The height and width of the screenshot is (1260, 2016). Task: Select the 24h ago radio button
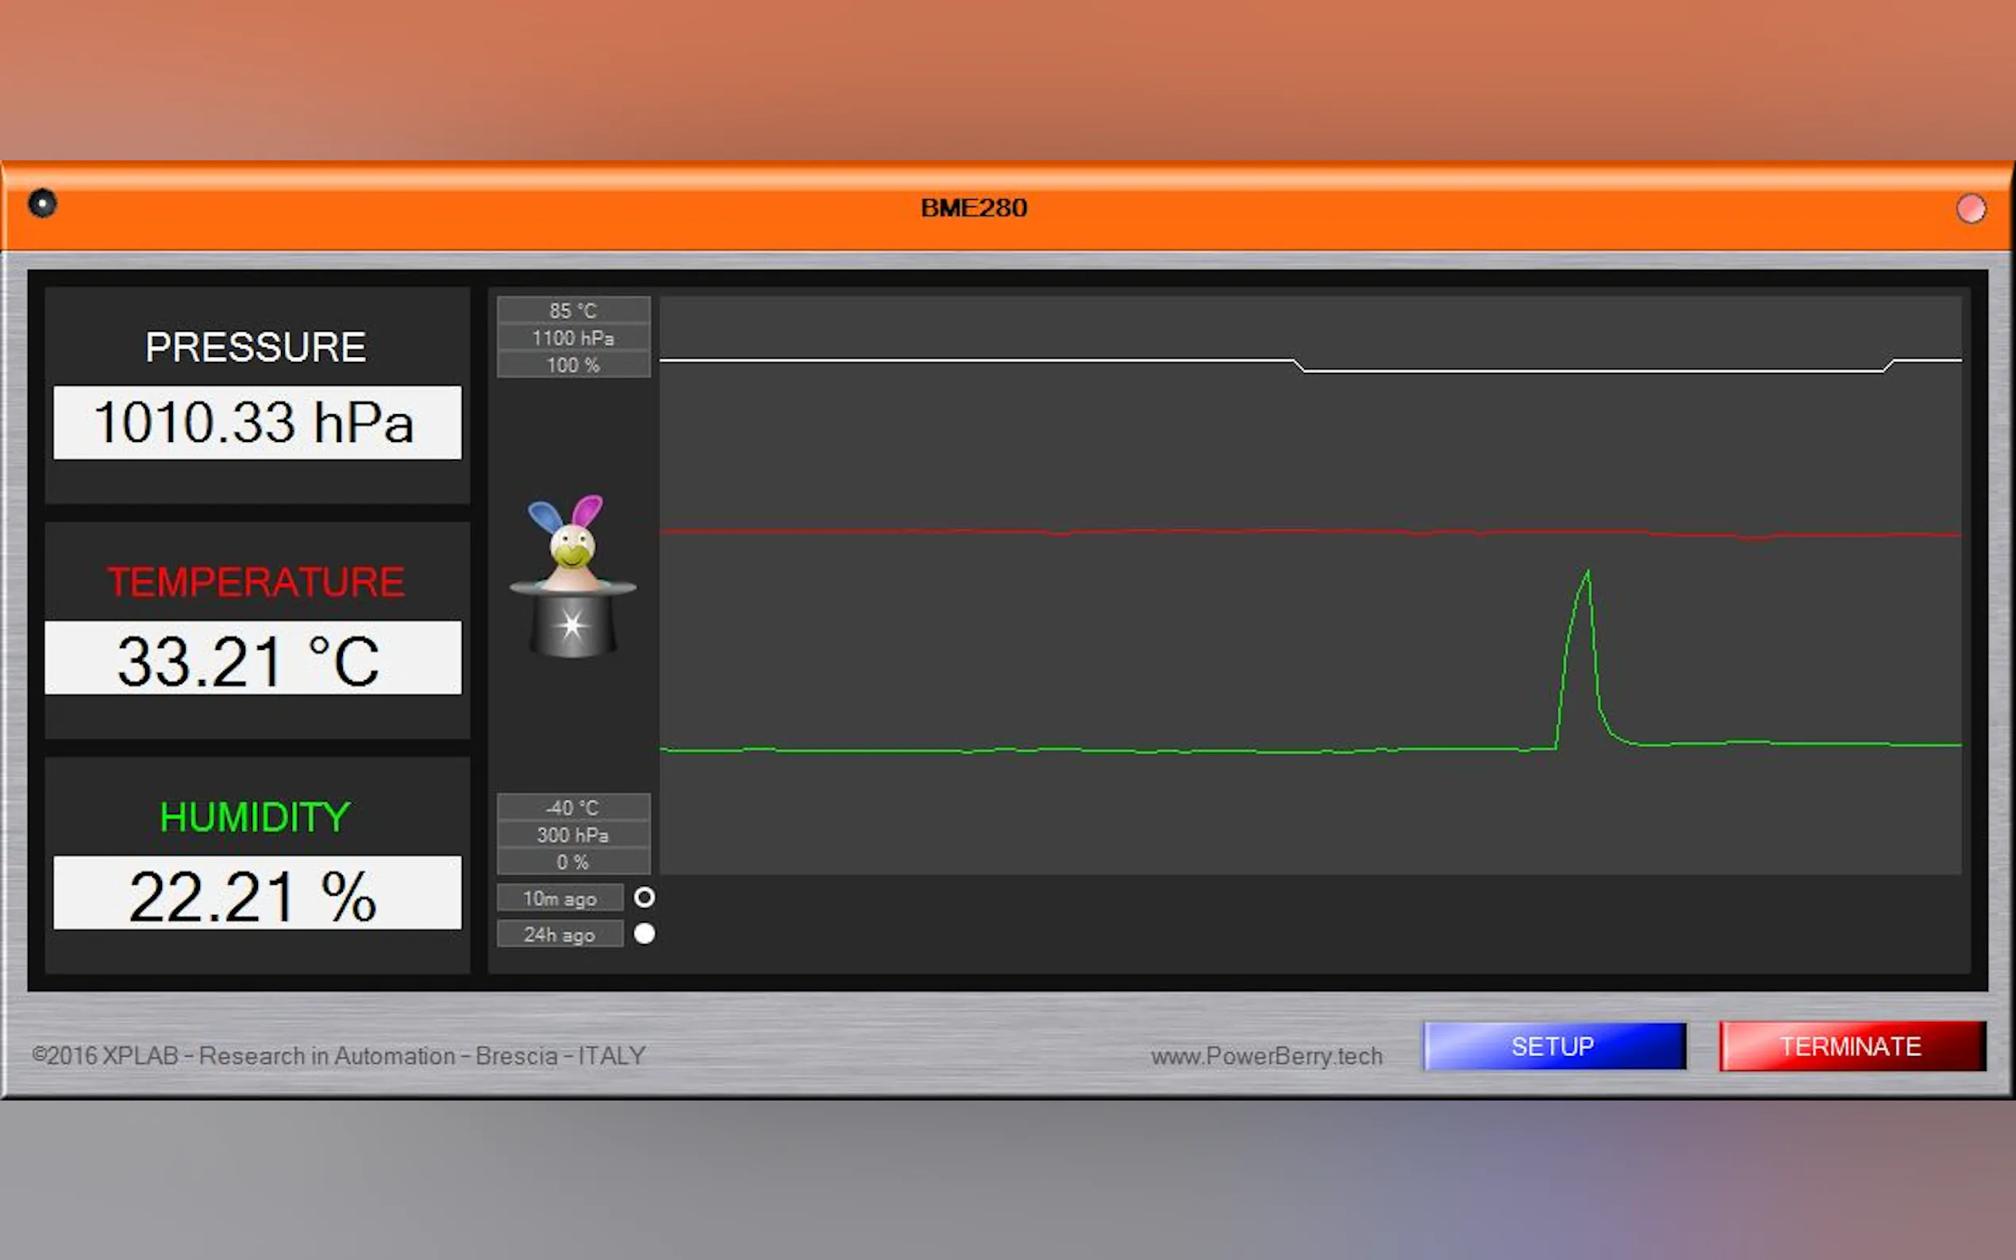coord(644,934)
